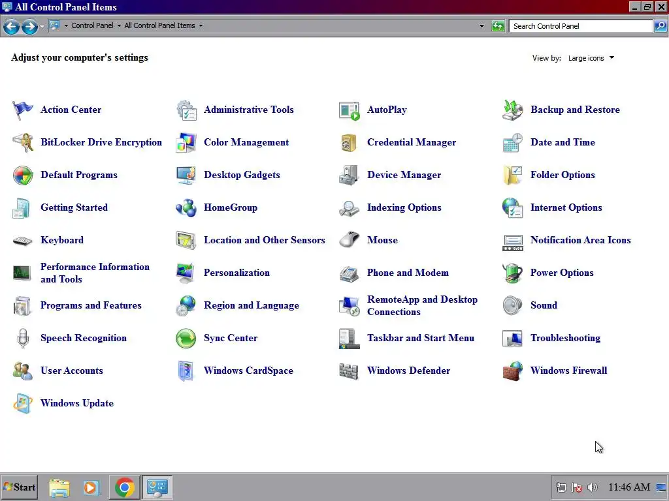Click the search magnifier button
This screenshot has width=669, height=501.
tap(660, 26)
